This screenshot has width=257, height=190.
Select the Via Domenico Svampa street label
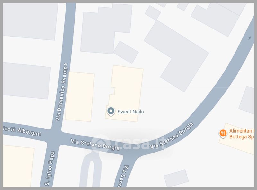[61, 92]
